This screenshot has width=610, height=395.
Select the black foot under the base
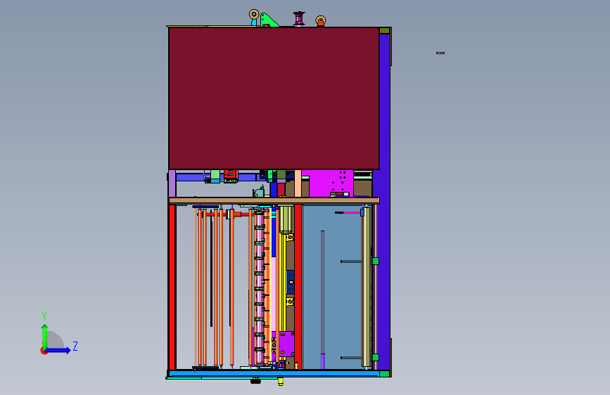click(x=255, y=381)
